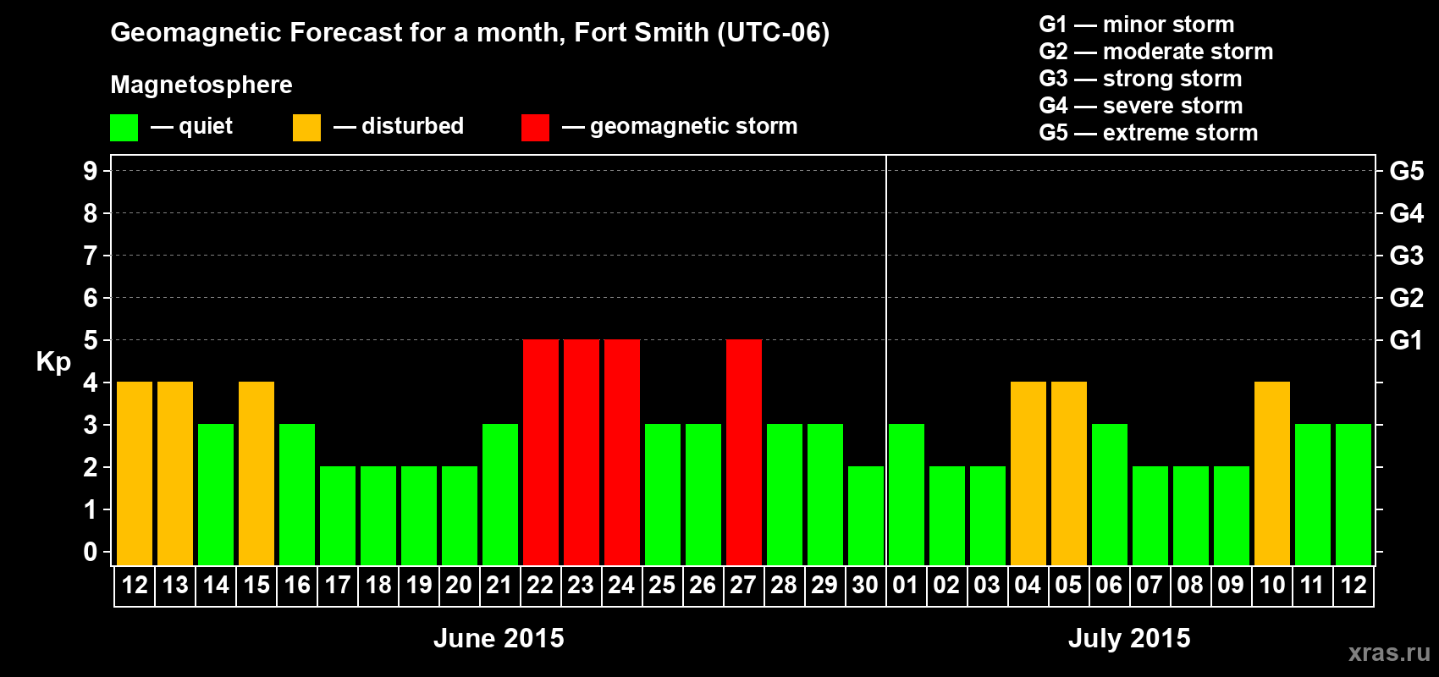The image size is (1439, 677).
Task: Click the Kp value 9 tick label
Action: tap(91, 171)
